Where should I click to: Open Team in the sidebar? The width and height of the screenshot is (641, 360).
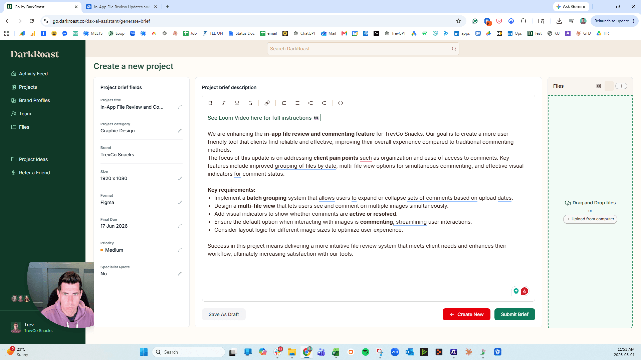[21, 114]
